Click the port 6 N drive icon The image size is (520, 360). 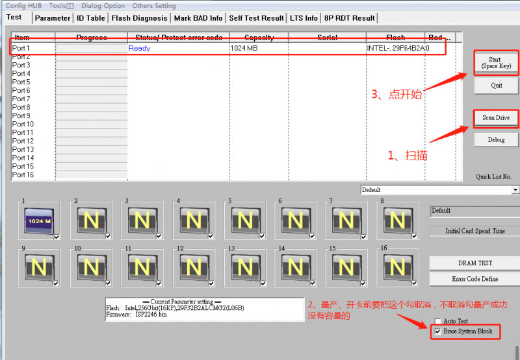pos(296,221)
